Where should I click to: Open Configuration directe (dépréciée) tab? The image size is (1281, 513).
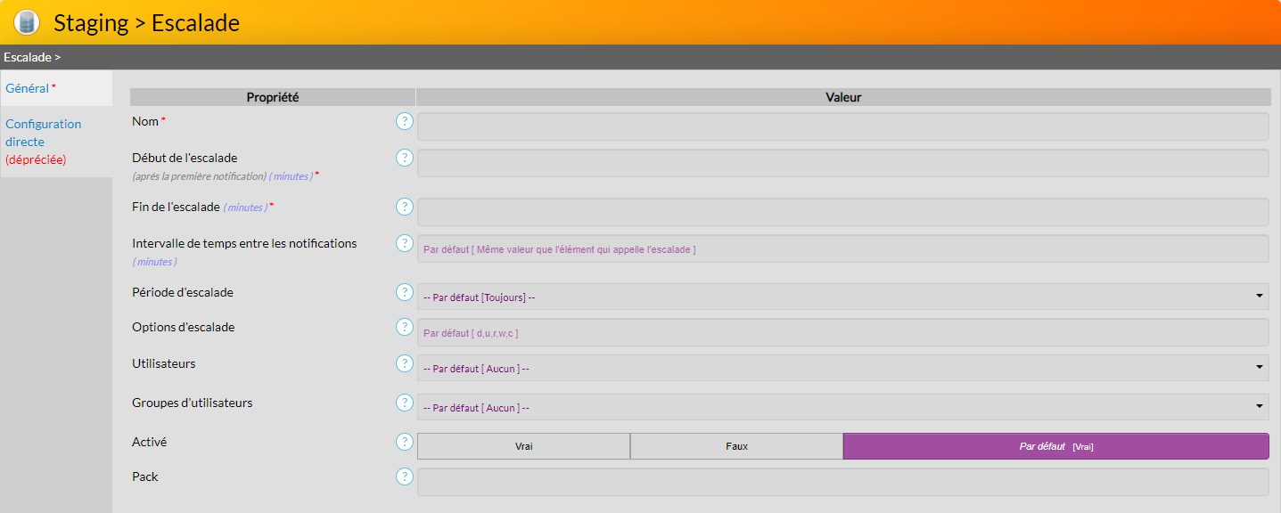43,141
